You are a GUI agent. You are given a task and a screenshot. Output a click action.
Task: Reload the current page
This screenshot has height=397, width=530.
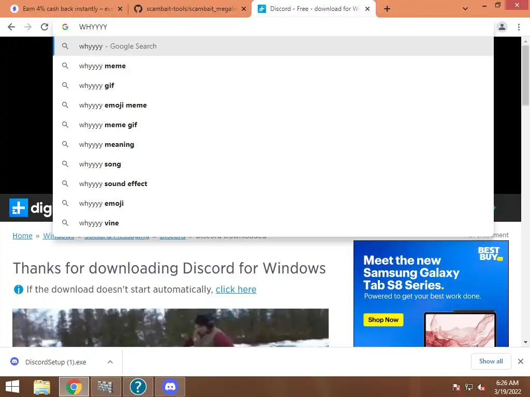coord(45,27)
